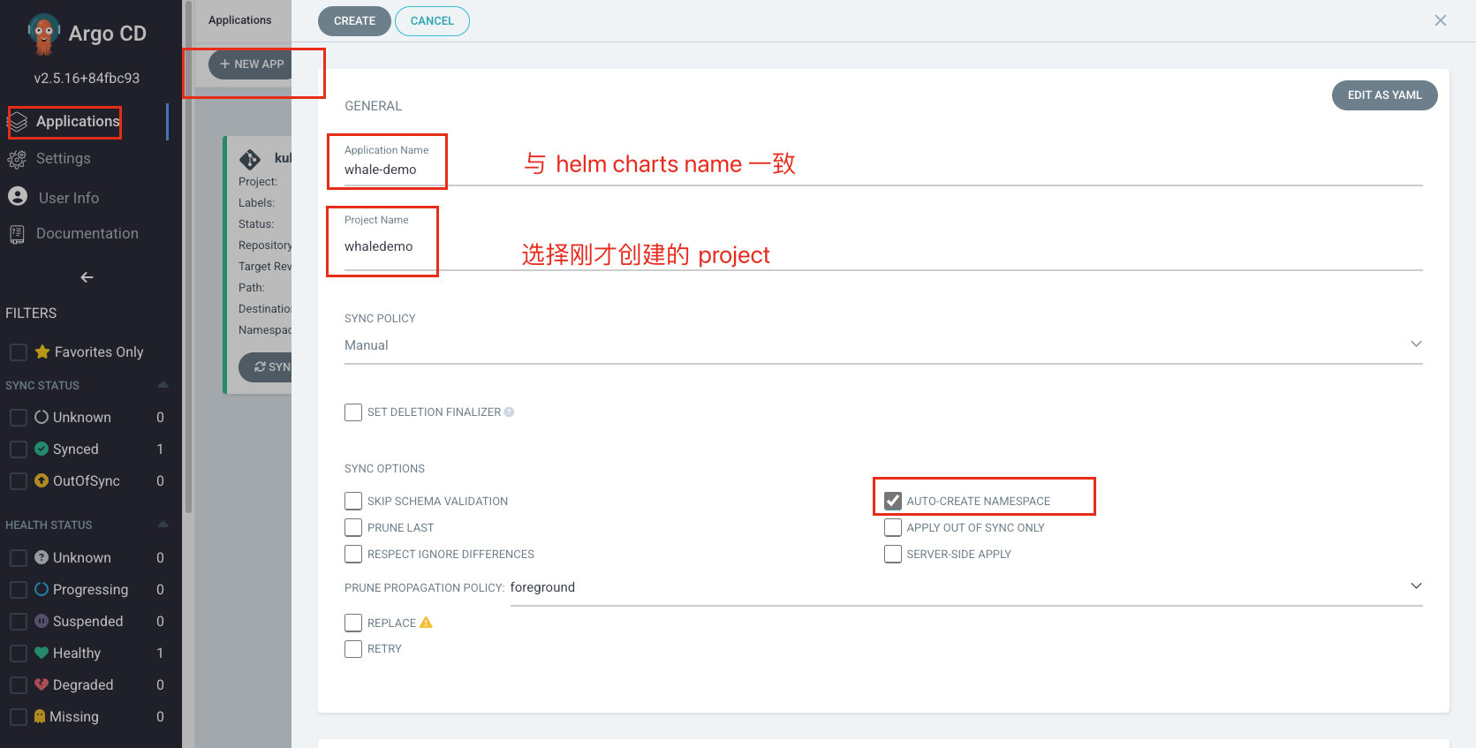Click the Argo CD octopus logo
1476x748 pixels.
pyautogui.click(x=43, y=34)
